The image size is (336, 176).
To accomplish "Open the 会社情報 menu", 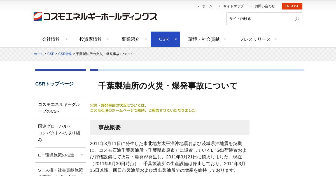I will [51, 39].
